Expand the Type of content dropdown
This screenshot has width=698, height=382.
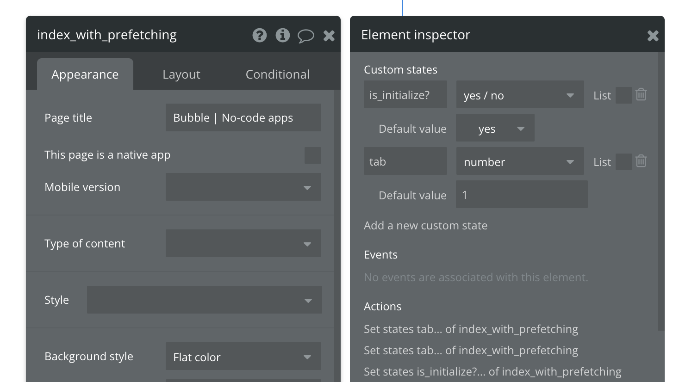point(243,244)
